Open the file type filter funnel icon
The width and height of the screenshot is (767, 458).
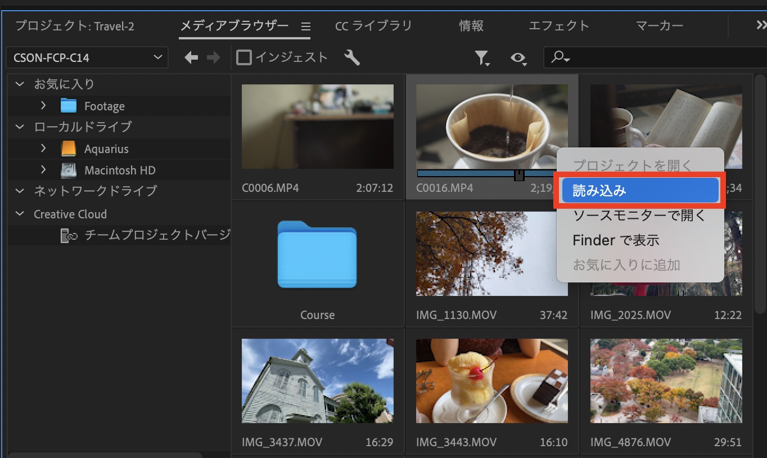[x=482, y=58]
